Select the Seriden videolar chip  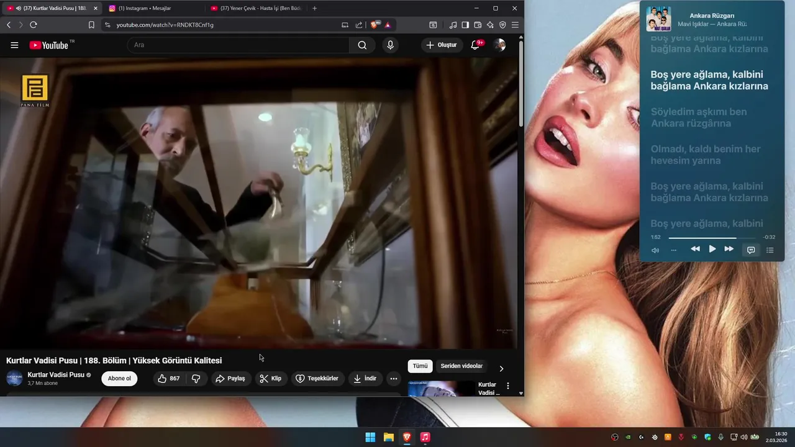tap(461, 366)
